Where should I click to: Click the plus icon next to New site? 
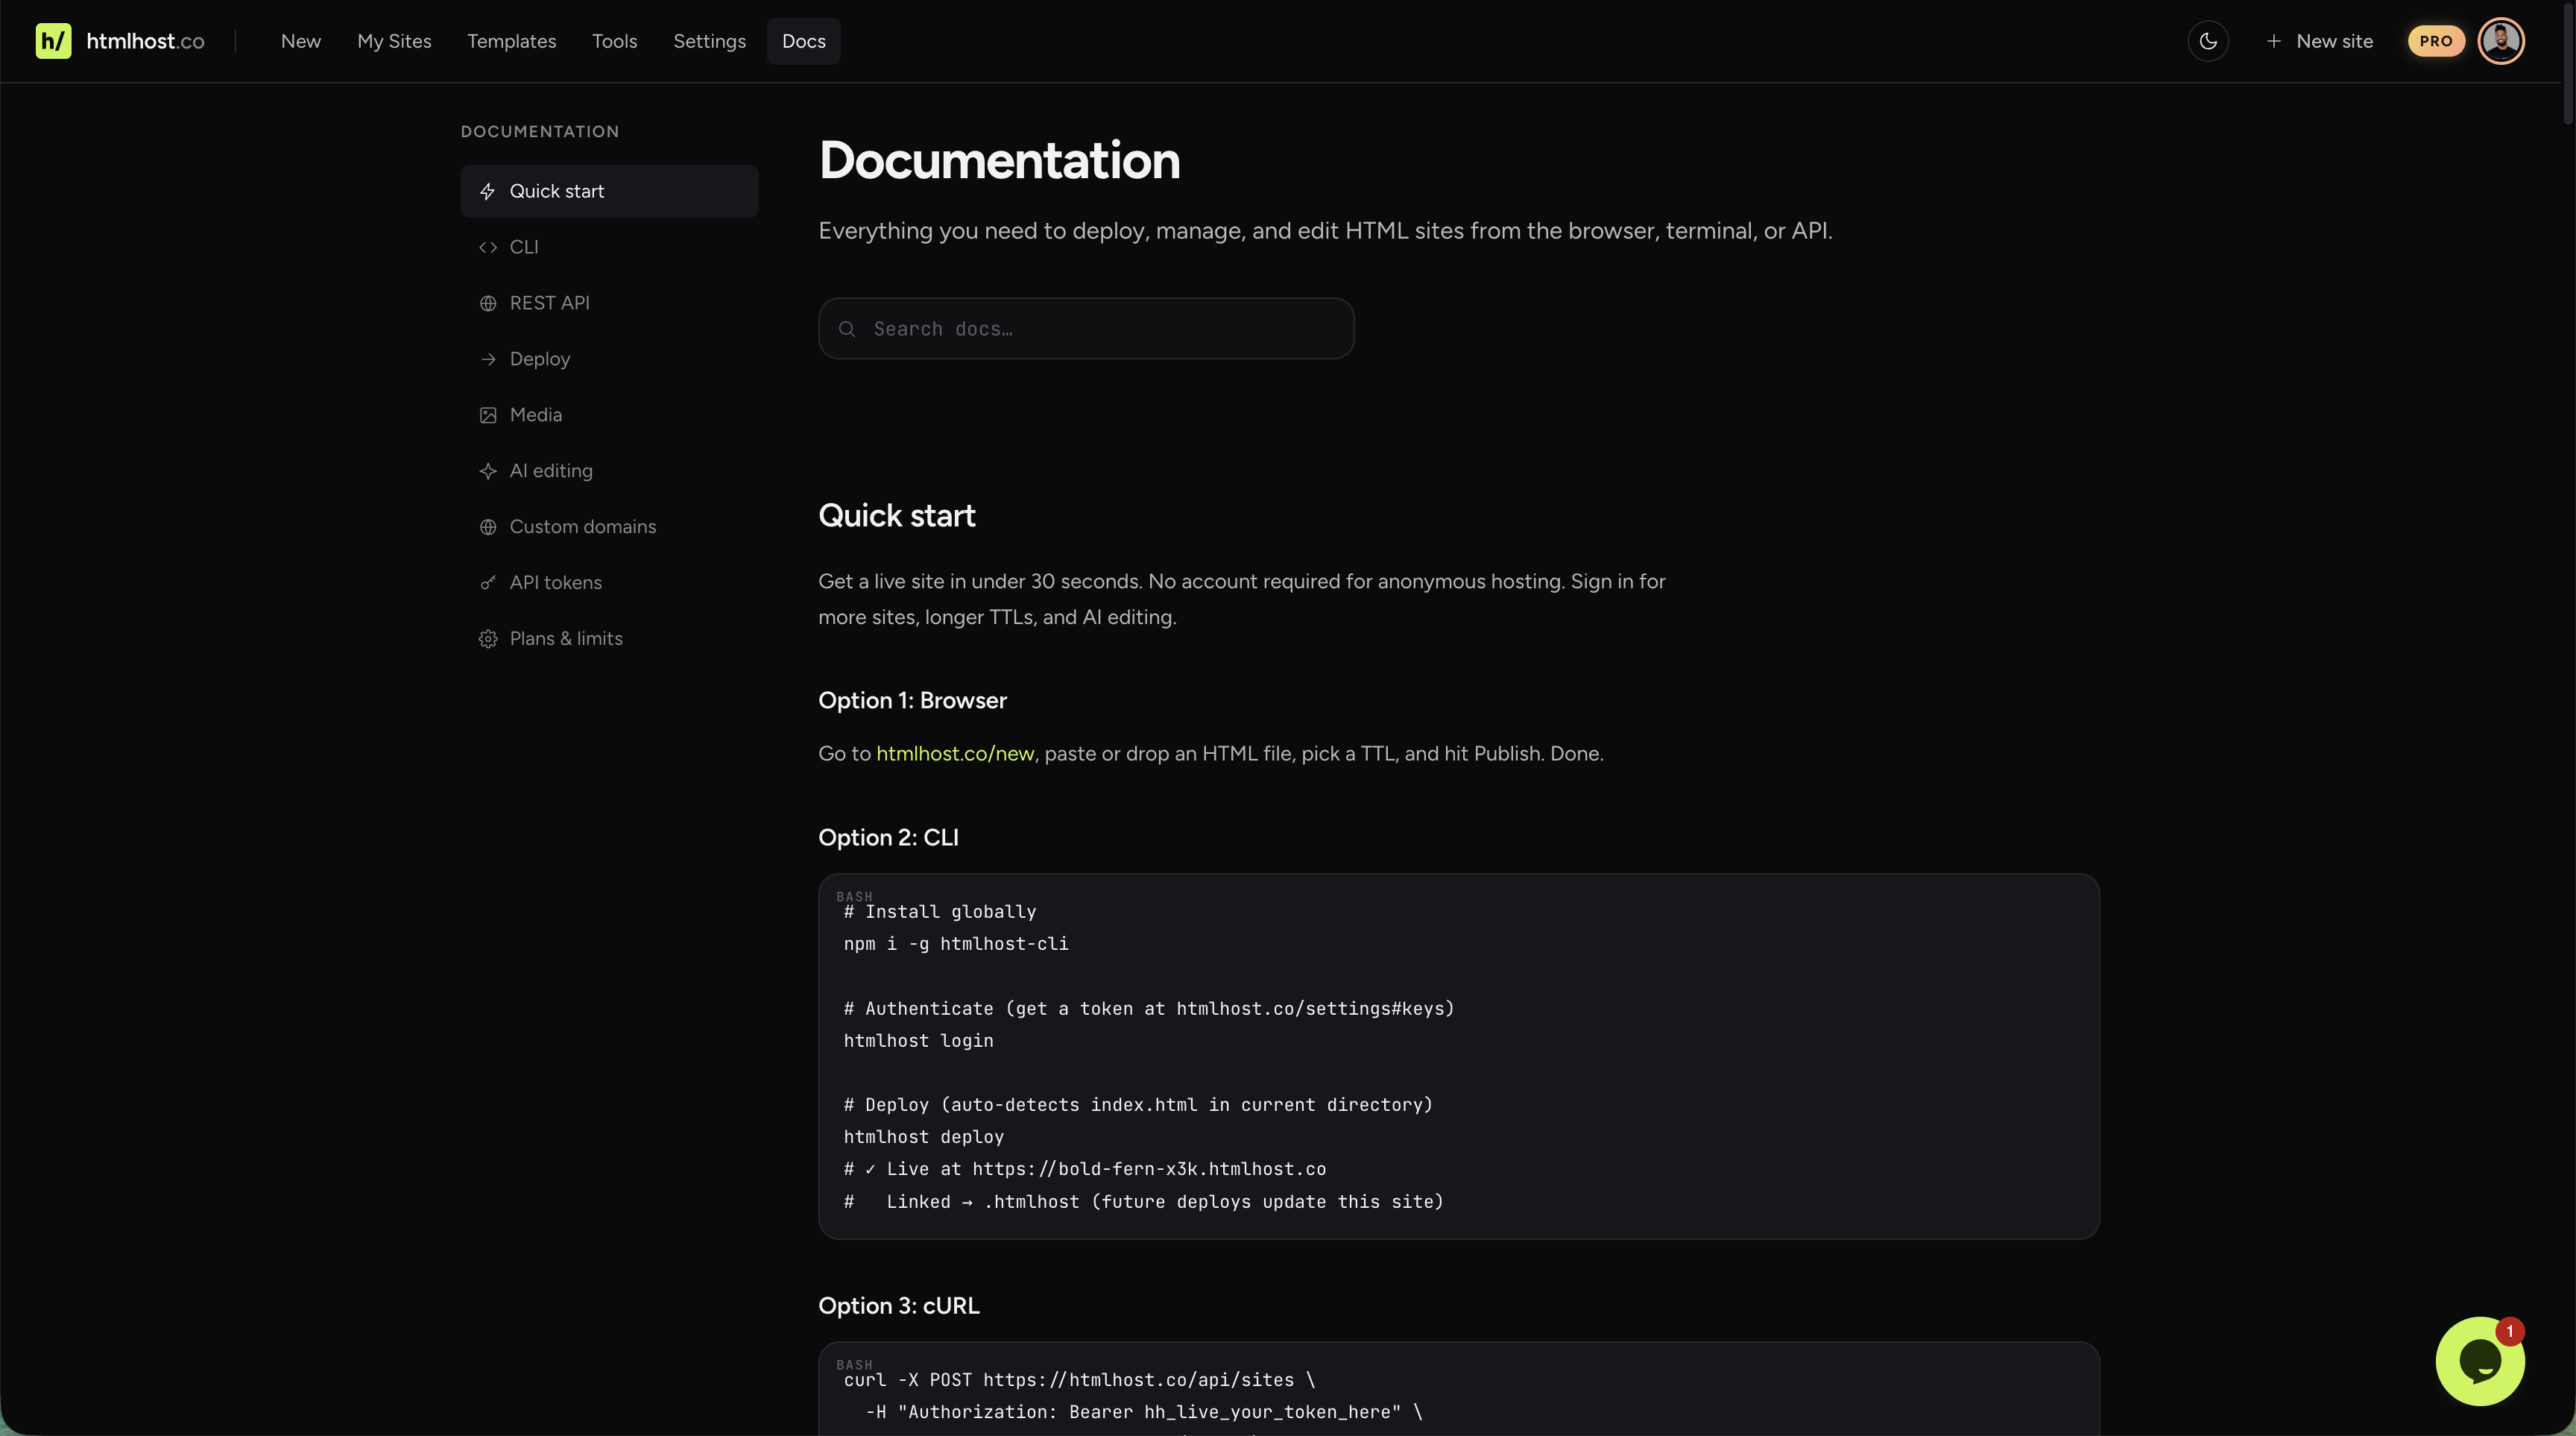(x=2273, y=41)
